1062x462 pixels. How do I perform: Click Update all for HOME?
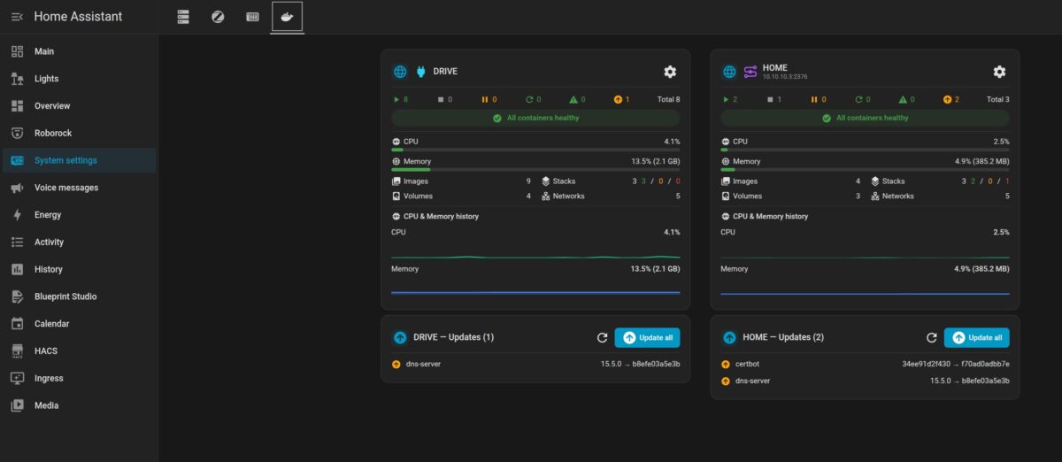coord(977,337)
